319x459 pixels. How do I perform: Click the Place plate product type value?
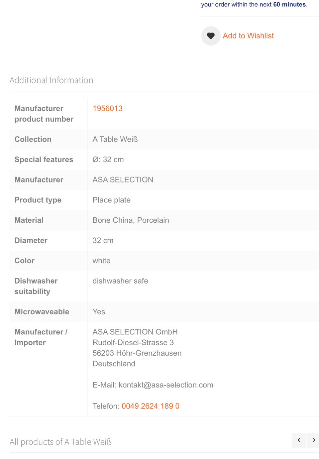pyautogui.click(x=111, y=200)
